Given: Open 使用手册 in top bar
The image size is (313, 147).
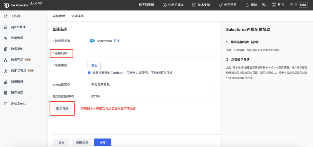Looking at the screenshot, I should click(228, 5).
